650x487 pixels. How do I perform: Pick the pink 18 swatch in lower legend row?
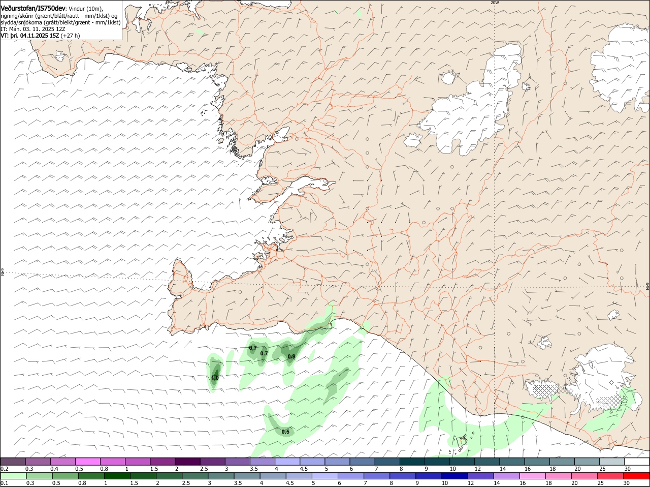(x=559, y=476)
